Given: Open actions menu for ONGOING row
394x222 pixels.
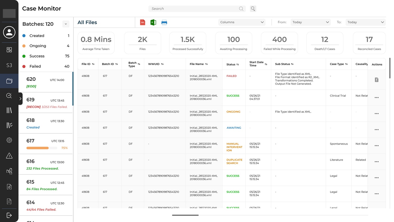Looking at the screenshot, I should coord(376,113).
